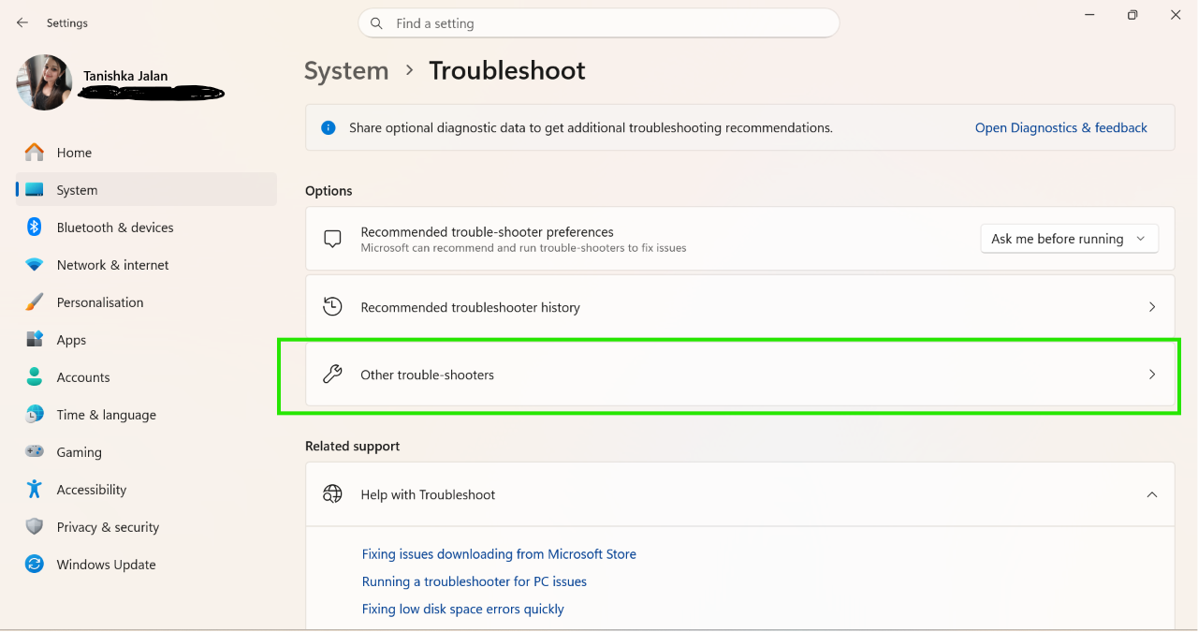Open Privacy & security settings

(146, 527)
